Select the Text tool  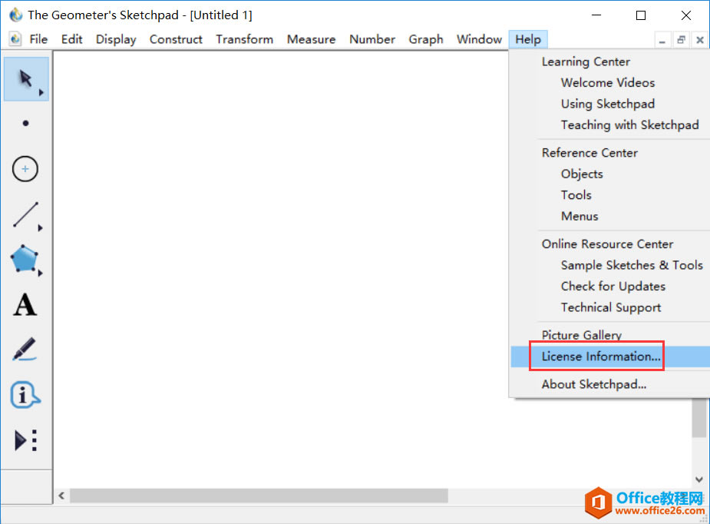coord(25,304)
